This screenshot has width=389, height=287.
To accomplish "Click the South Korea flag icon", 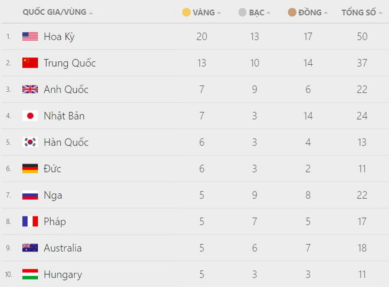I will coord(30,142).
